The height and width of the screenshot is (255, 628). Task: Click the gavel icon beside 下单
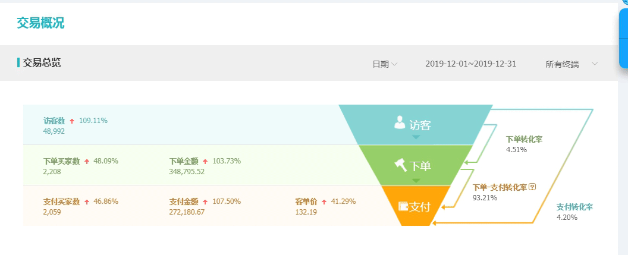pos(400,164)
